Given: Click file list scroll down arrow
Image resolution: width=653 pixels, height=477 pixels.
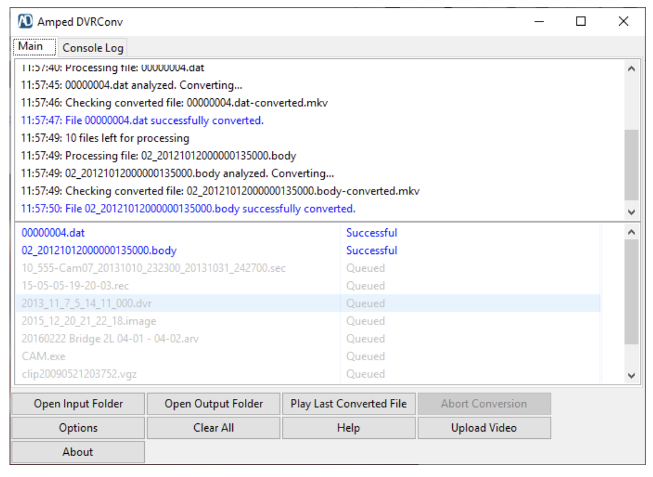Looking at the screenshot, I should [632, 376].
